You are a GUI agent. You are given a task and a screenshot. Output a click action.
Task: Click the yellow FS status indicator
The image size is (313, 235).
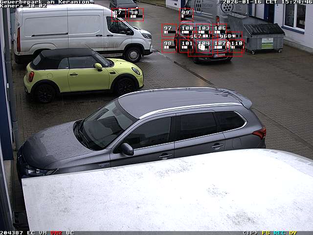click(266, 233)
